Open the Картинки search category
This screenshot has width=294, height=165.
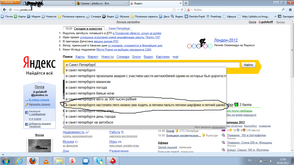coord(163,57)
